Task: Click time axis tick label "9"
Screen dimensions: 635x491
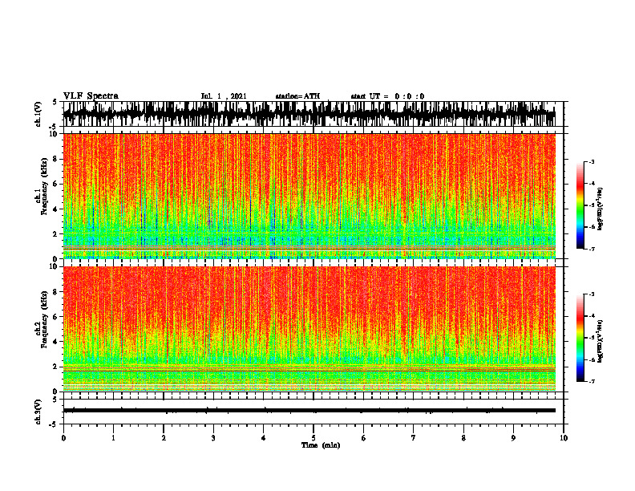Action: click(513, 438)
